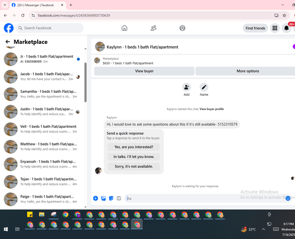Click the Search Facebook field

click(x=50, y=28)
